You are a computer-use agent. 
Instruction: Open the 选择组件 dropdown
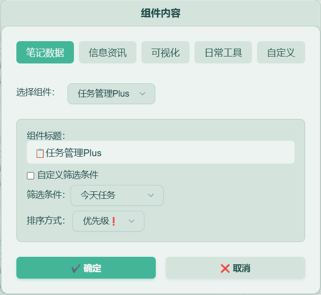111,94
